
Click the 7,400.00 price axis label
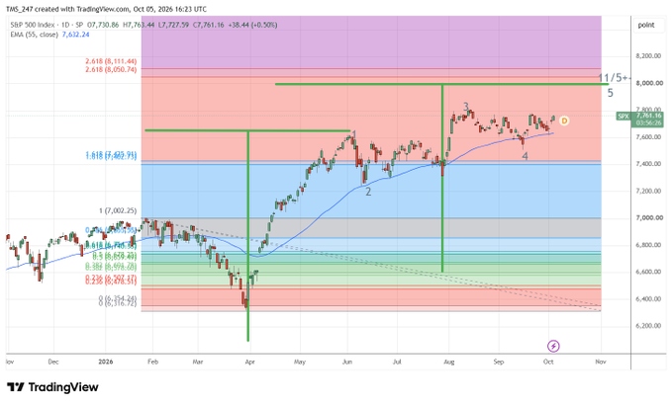[649, 164]
